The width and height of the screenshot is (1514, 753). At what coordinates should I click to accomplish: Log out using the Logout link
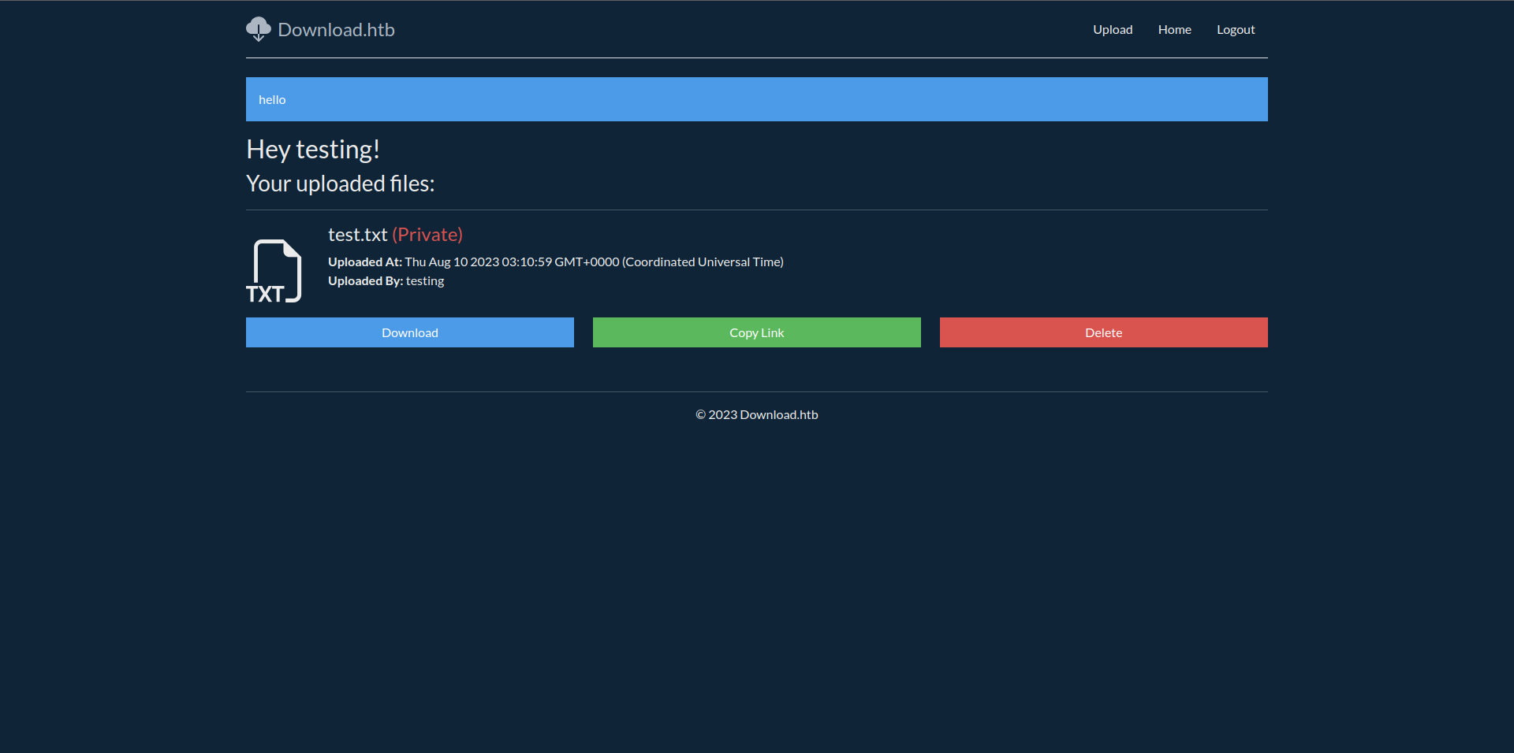pos(1235,30)
